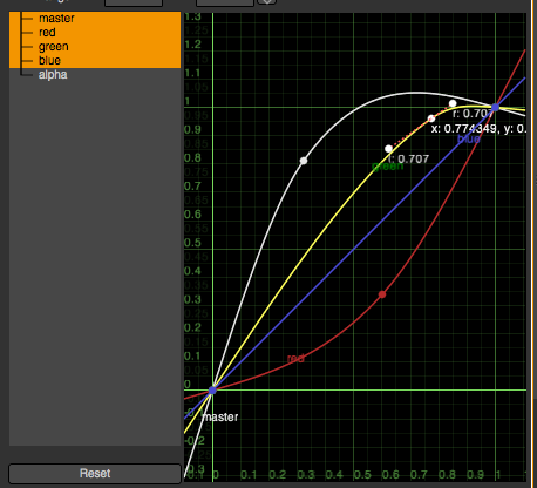This screenshot has height=488, width=537.
Task: Click the blue point at graph origin
Action: tap(213, 389)
